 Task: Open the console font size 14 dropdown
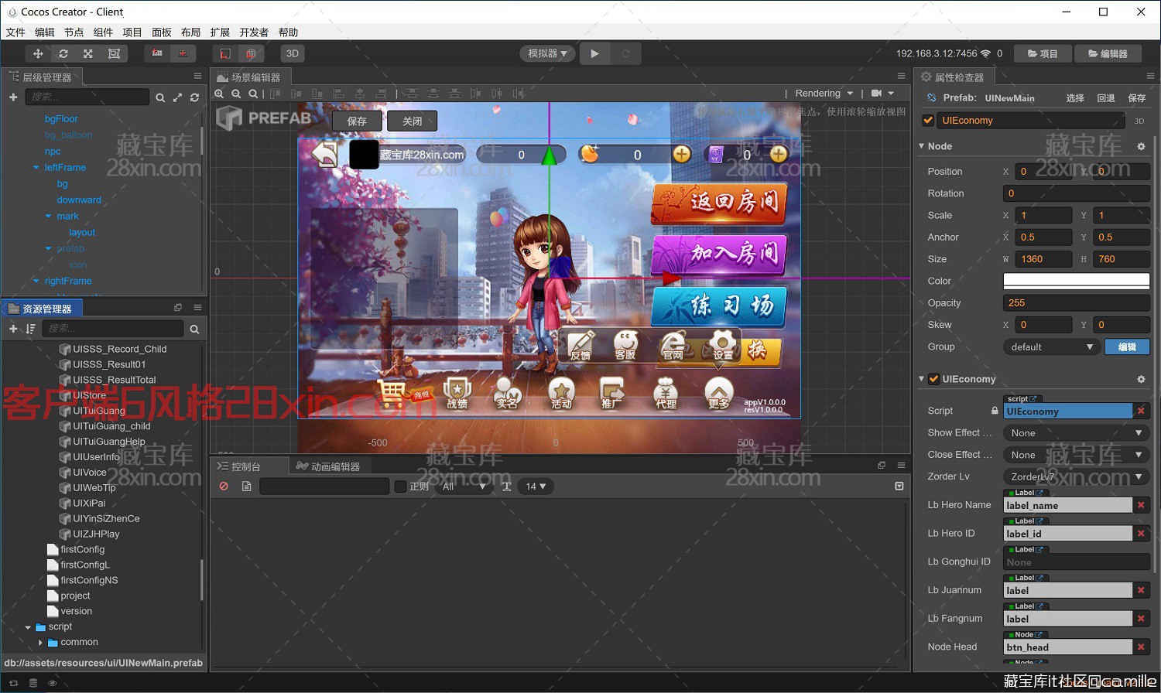tap(536, 486)
